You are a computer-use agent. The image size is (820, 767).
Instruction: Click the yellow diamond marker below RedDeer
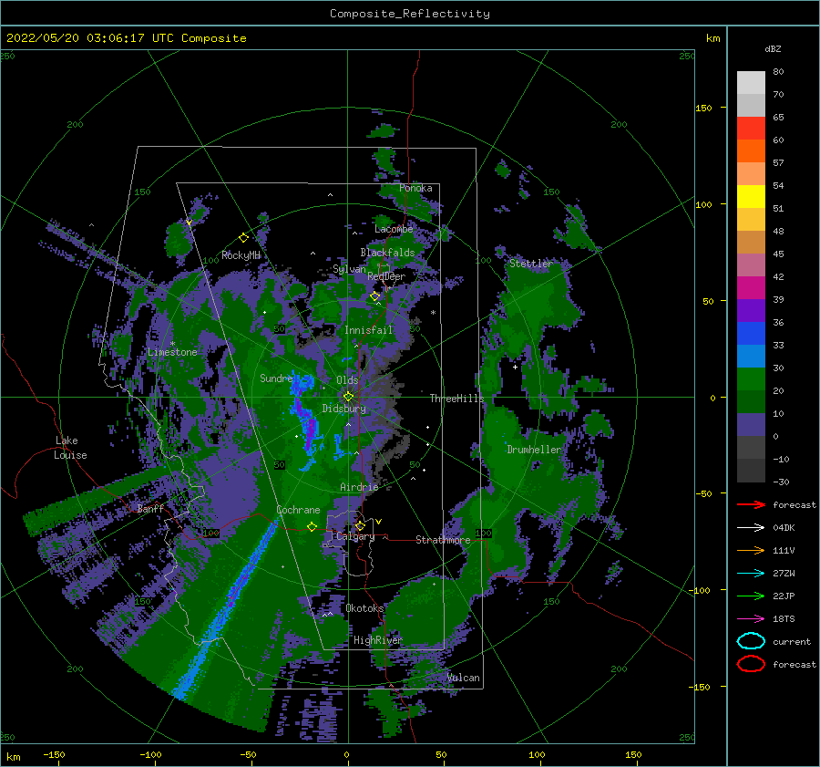(x=374, y=296)
